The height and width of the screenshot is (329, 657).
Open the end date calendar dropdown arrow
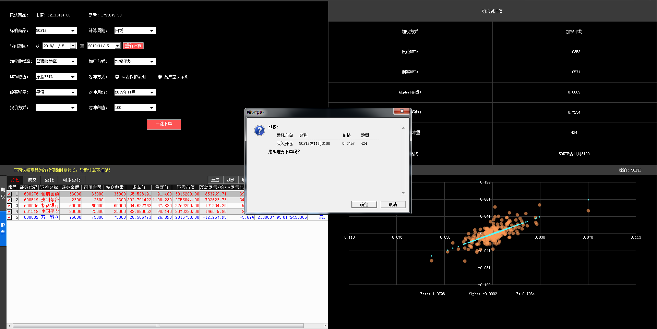pos(118,46)
